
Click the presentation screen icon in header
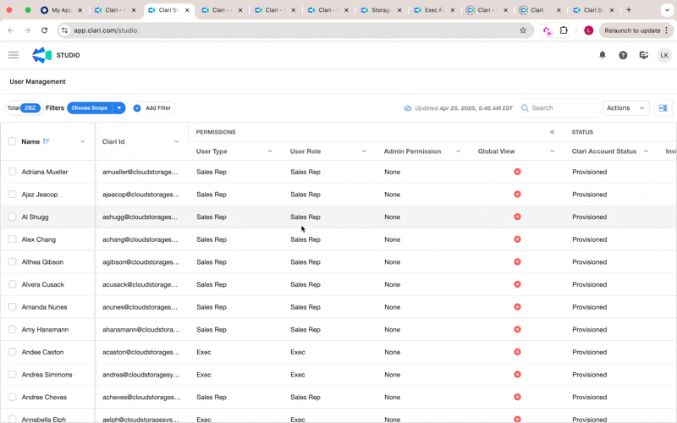click(644, 55)
